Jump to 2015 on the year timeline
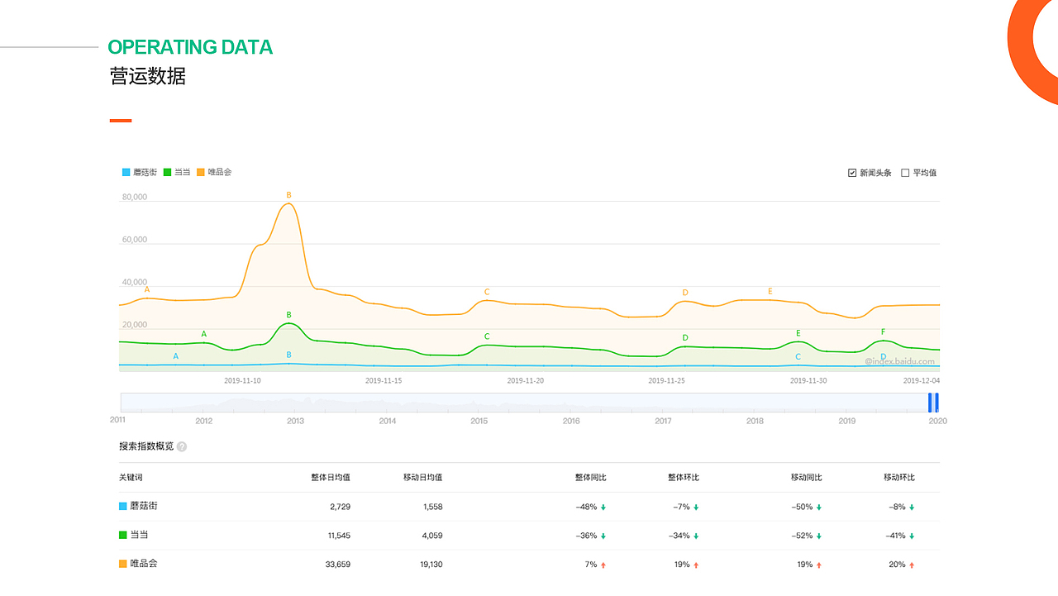 click(479, 421)
